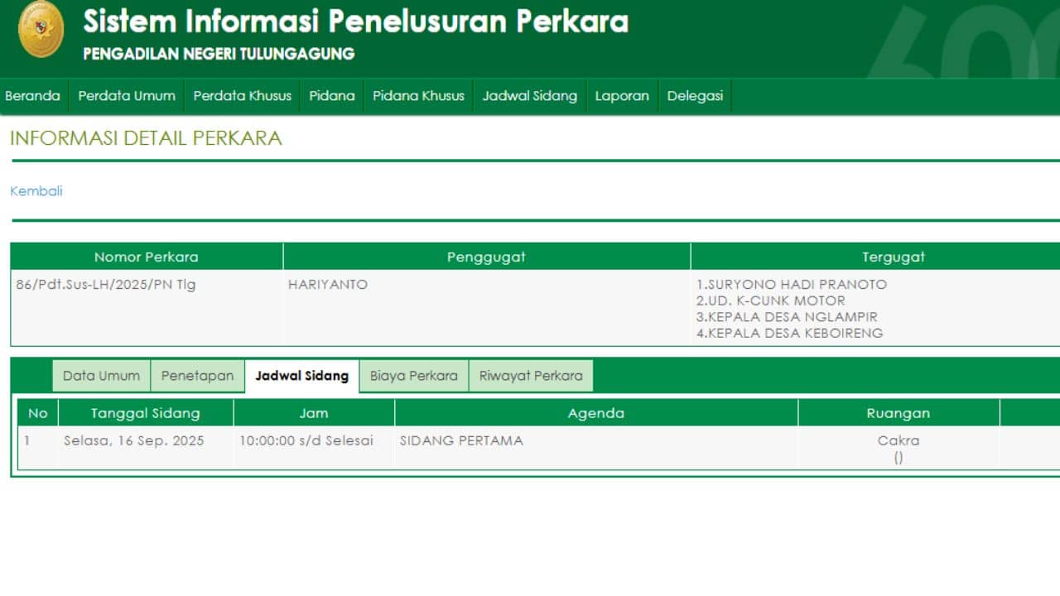The height and width of the screenshot is (596, 1060).
Task: Open the Pidana Khusus menu
Action: 418,95
